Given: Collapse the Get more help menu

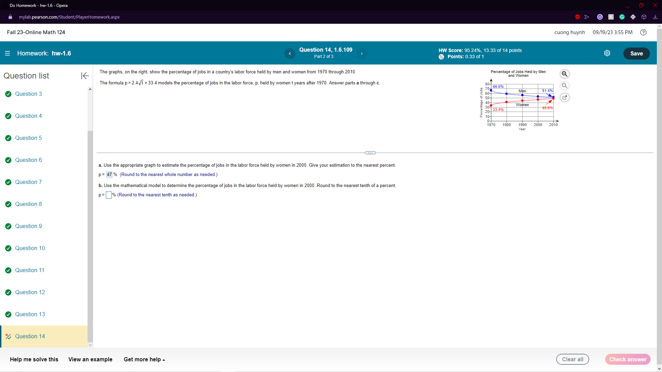Looking at the screenshot, I should click(x=144, y=359).
